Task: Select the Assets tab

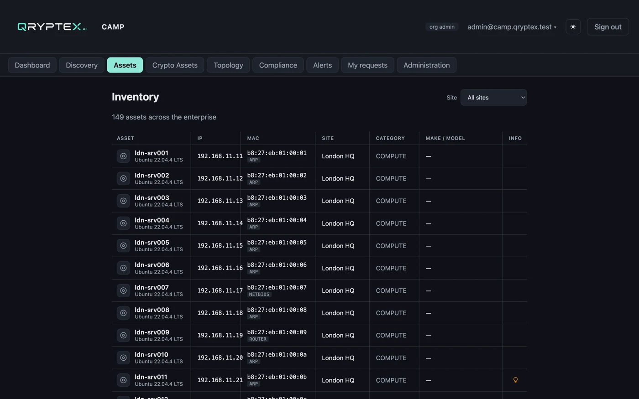Action: point(125,65)
